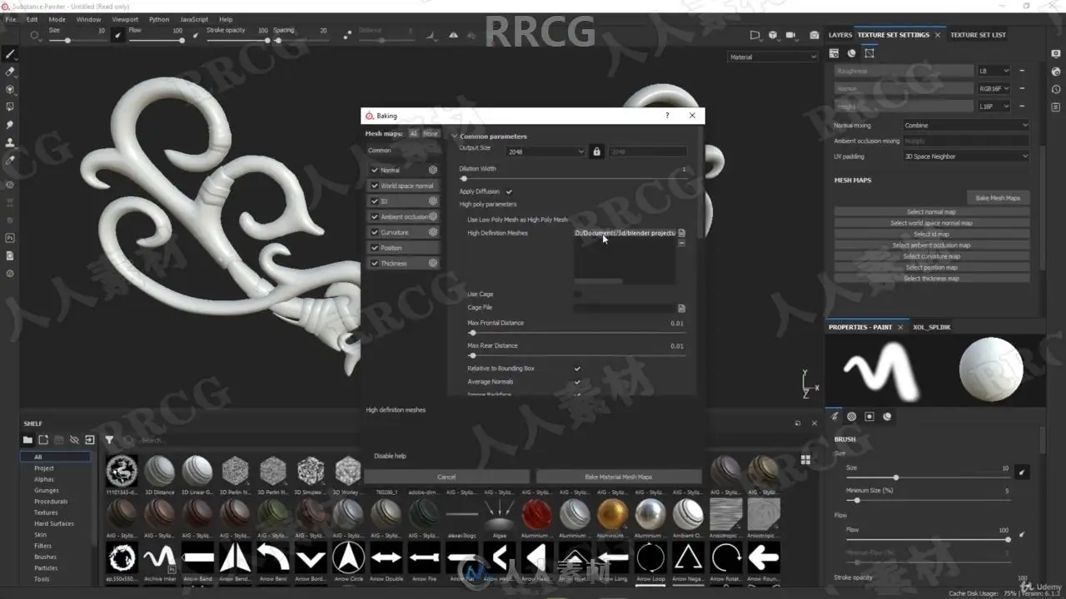The height and width of the screenshot is (599, 1066).
Task: Open the File menu
Action: [11, 19]
